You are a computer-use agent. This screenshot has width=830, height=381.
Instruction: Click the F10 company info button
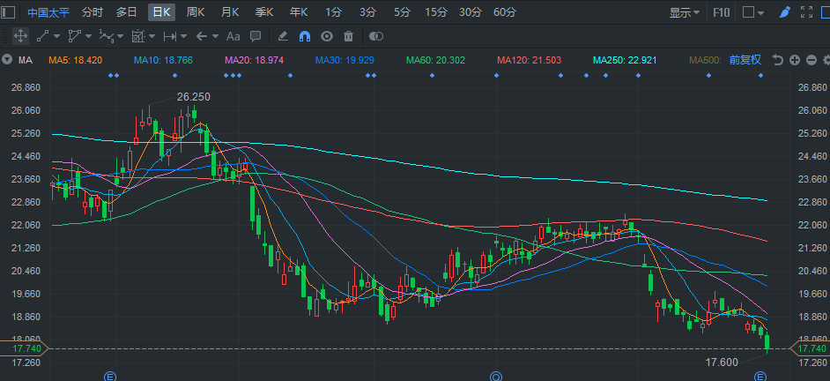tap(721, 12)
